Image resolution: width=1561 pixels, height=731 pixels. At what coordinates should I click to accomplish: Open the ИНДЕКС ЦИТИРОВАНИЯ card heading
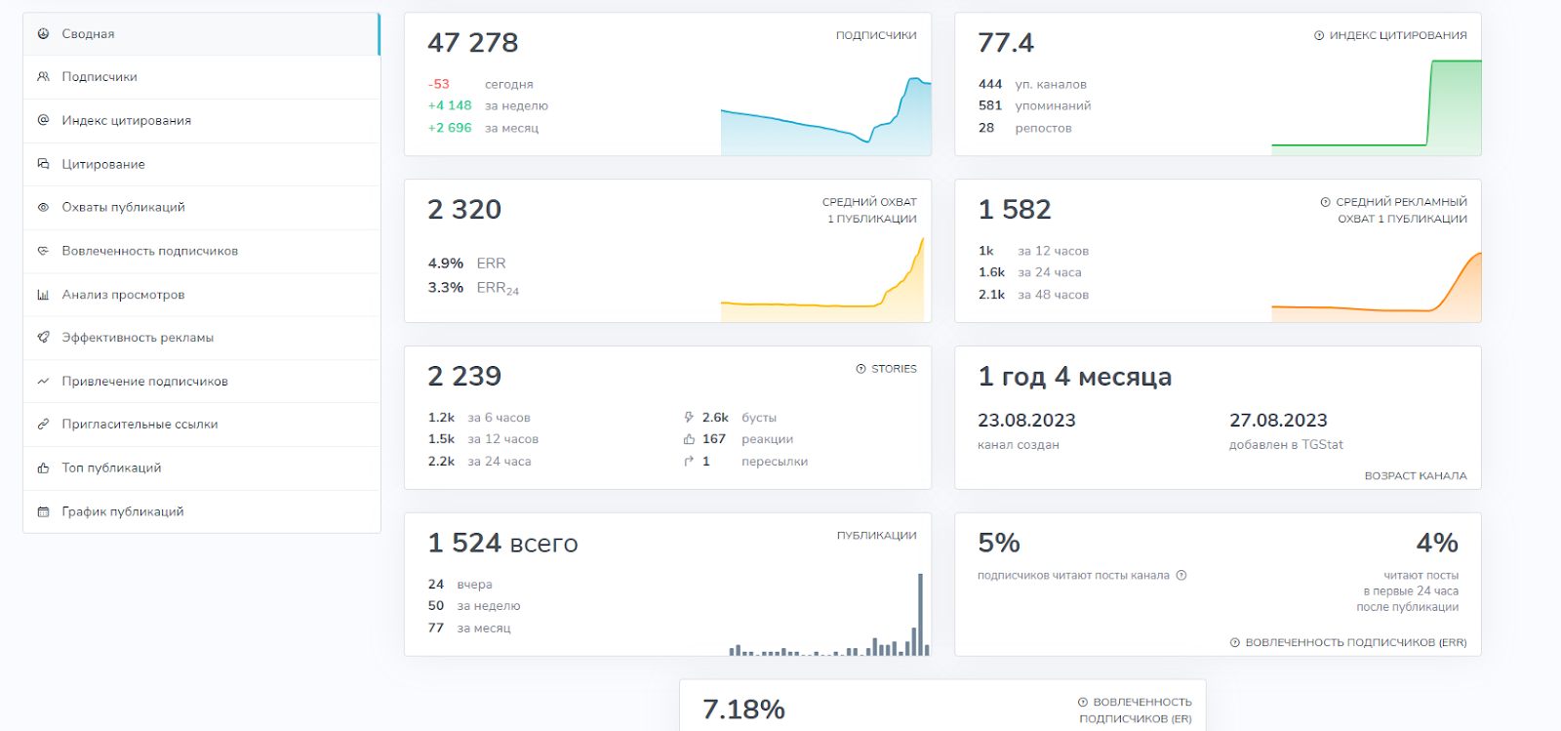click(x=1398, y=35)
